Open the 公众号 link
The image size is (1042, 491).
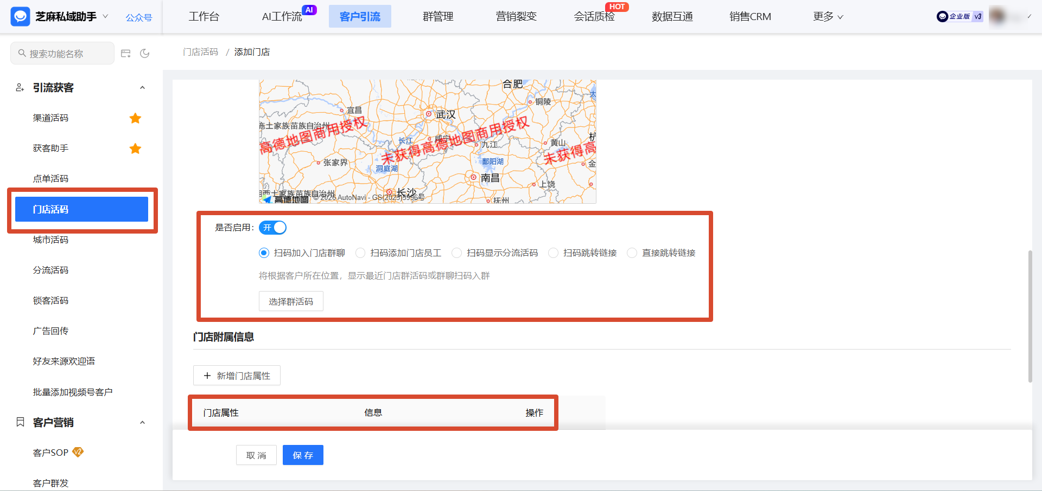139,17
